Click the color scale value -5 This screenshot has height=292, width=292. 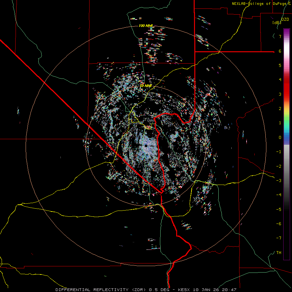[x=279, y=210]
